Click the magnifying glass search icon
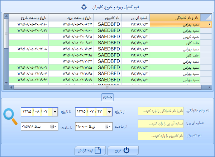Image resolution: width=215 pixels, height=157 pixels. [10, 117]
